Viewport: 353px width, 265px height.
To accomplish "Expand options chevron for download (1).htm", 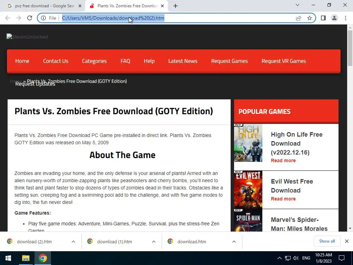I will (x=154, y=242).
